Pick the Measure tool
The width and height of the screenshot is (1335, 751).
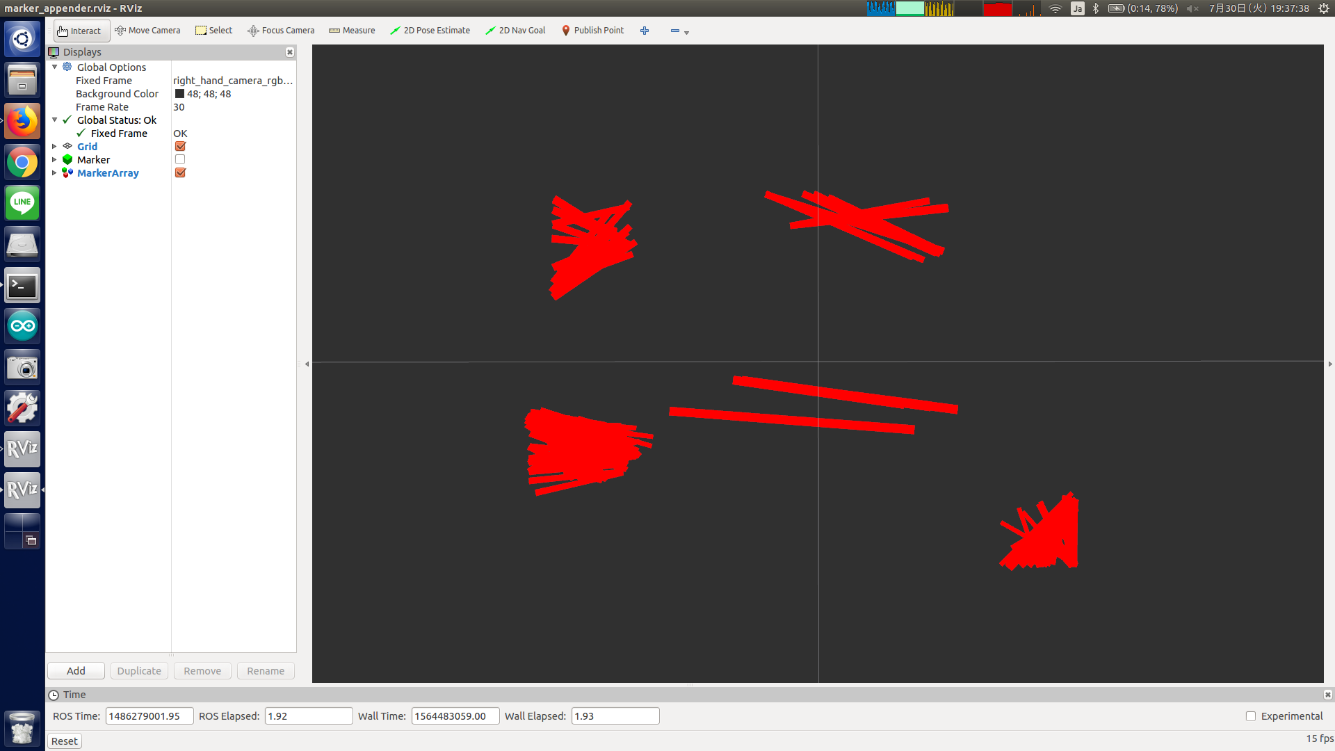pos(352,31)
